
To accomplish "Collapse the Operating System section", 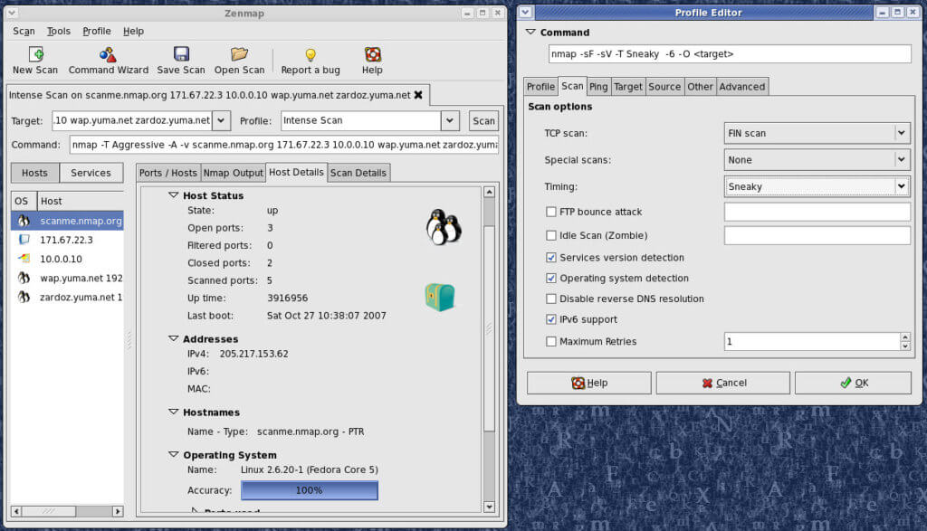I will (x=173, y=454).
